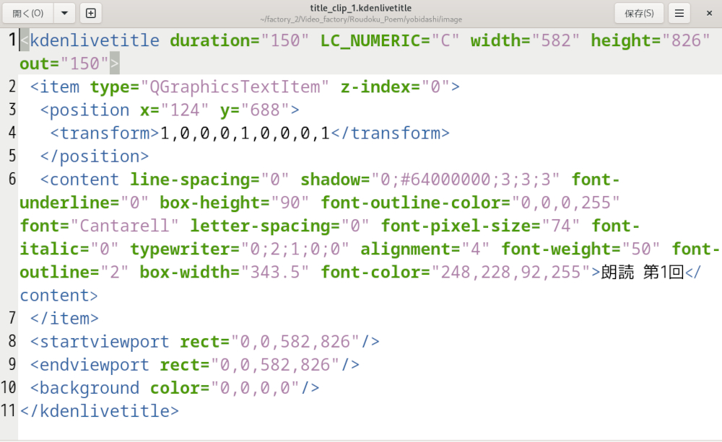Screen dimensions: 722x442
Task: Click the 開く(O) open file button
Action: tap(28, 13)
